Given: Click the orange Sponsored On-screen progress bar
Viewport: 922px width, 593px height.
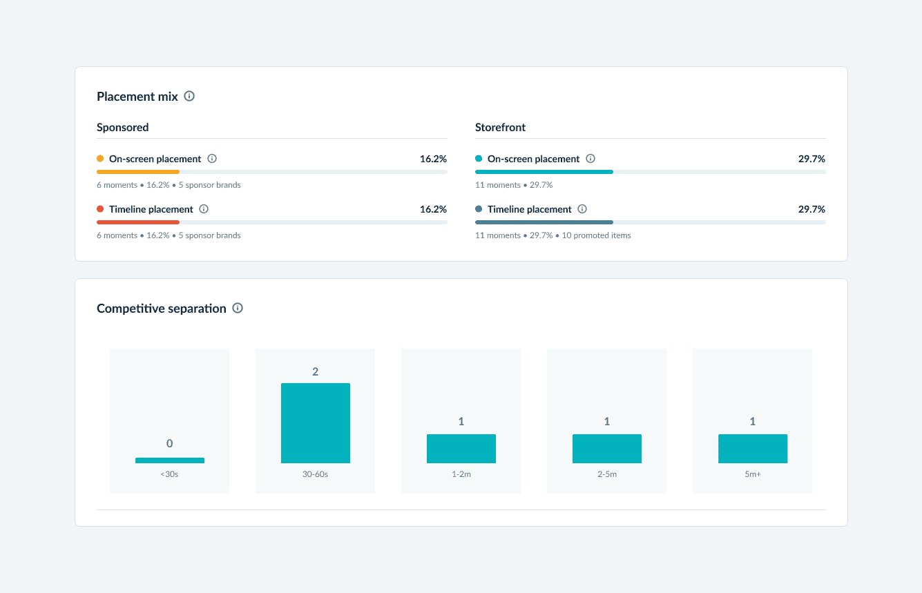Looking at the screenshot, I should tap(138, 172).
